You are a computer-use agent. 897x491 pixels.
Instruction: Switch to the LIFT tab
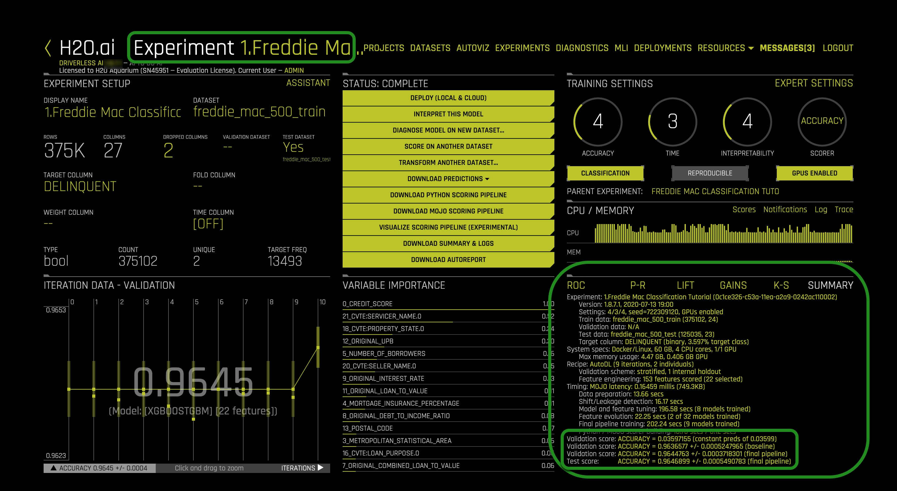685,285
